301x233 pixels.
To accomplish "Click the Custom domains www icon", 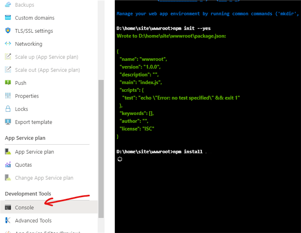I will pos(8,18).
